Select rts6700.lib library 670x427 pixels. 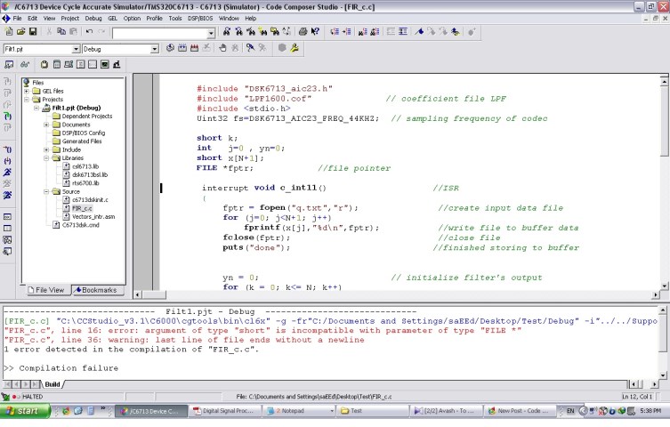tap(85, 183)
